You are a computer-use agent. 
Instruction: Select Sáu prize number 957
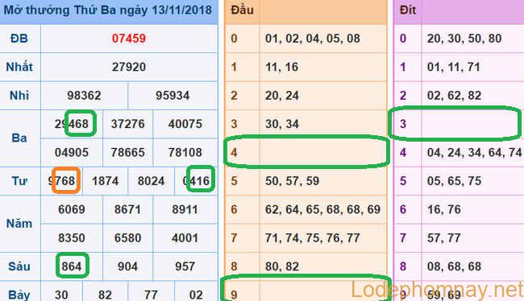[x=185, y=266]
